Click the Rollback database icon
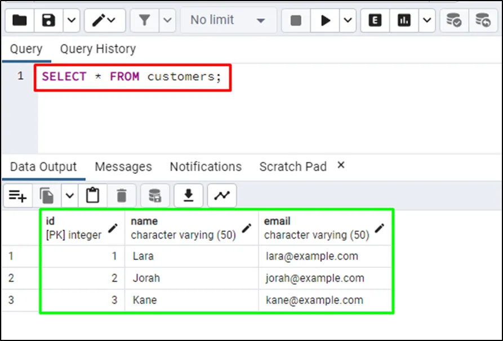 [x=483, y=20]
